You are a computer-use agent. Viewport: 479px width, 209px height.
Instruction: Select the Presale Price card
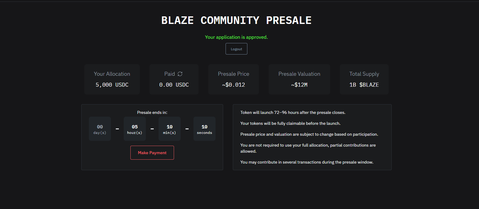tap(233, 79)
